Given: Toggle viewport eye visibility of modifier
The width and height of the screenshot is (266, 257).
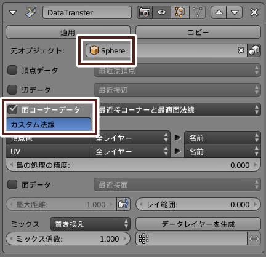Looking at the screenshot, I should pos(161,12).
